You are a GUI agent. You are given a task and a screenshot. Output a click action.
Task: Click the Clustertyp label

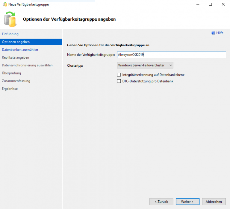pyautogui.click(x=75, y=65)
